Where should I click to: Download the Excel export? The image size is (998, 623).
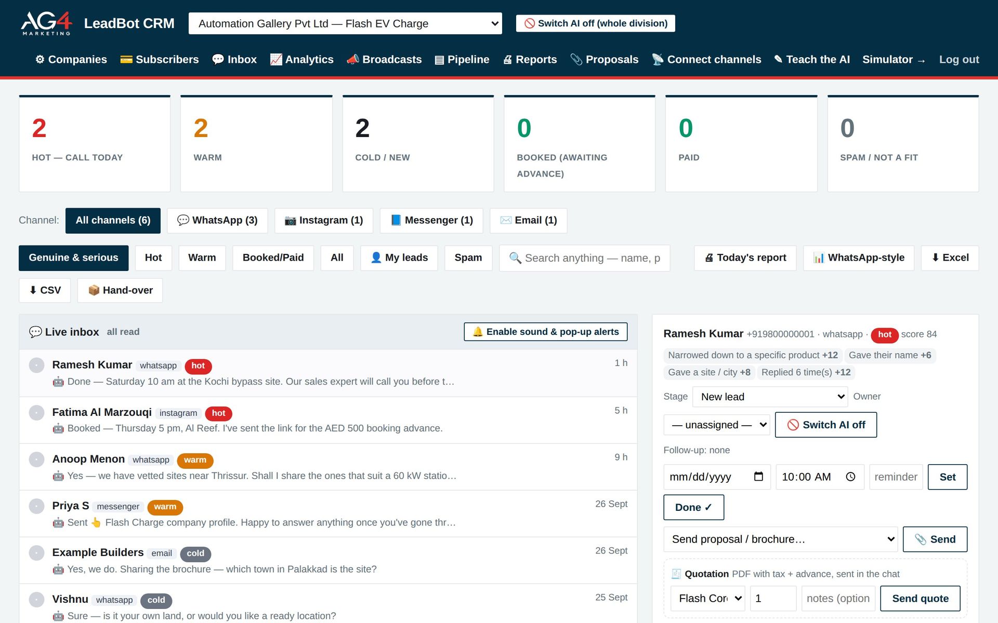point(950,258)
